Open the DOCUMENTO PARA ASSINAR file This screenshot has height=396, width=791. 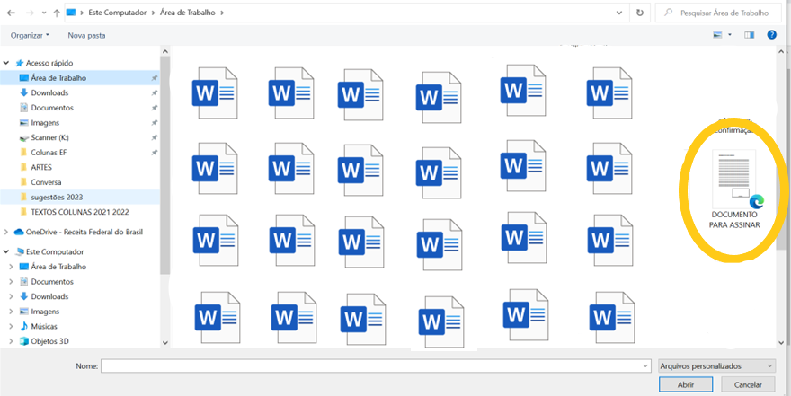[x=734, y=187]
